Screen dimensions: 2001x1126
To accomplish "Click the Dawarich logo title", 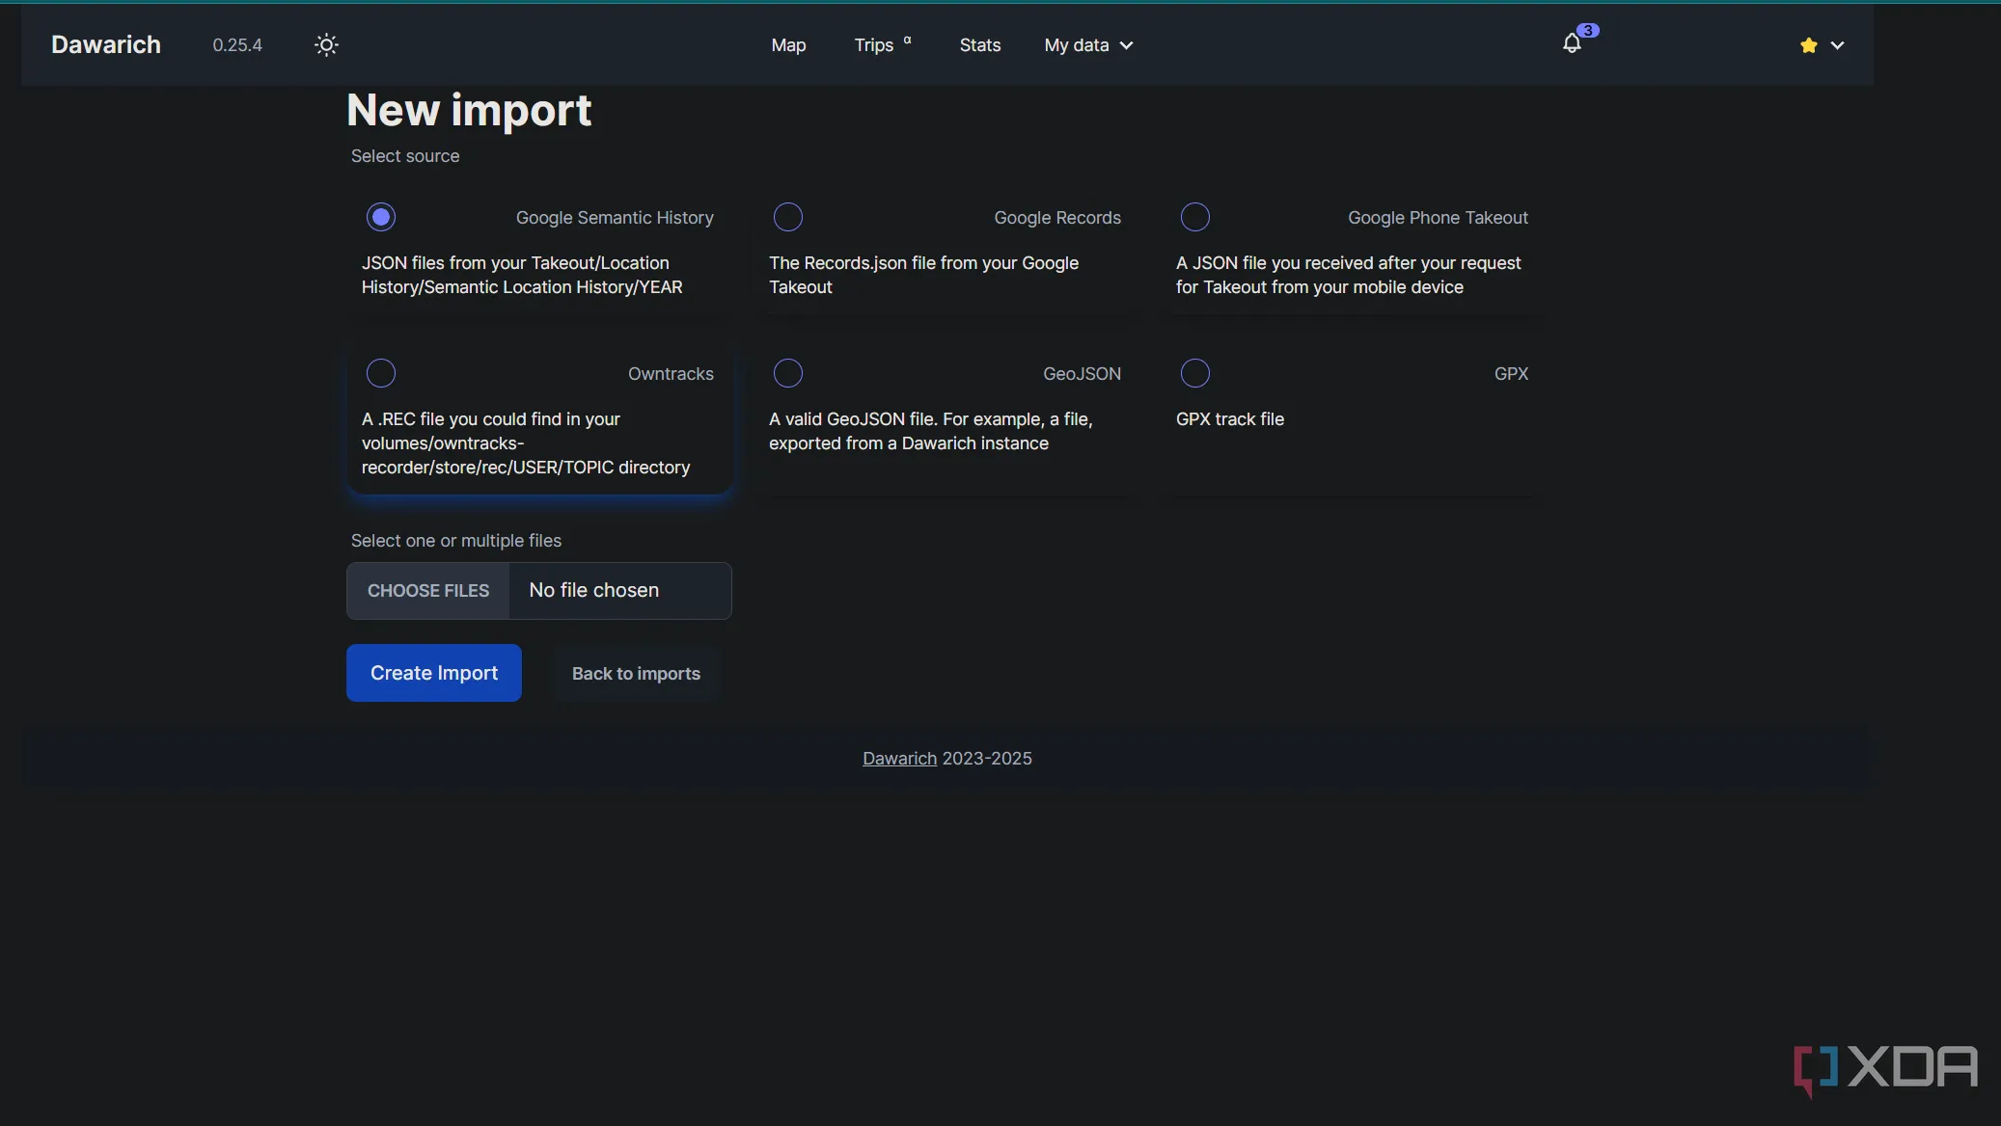I will pos(106,44).
